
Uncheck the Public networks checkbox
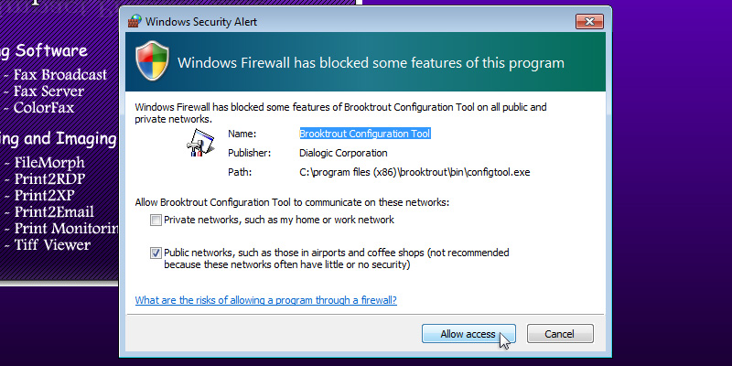tap(156, 253)
